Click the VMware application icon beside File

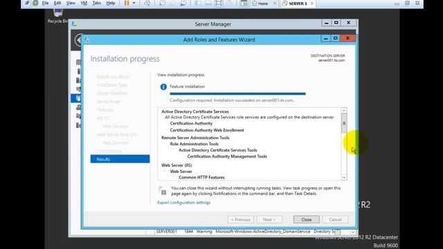35,3
